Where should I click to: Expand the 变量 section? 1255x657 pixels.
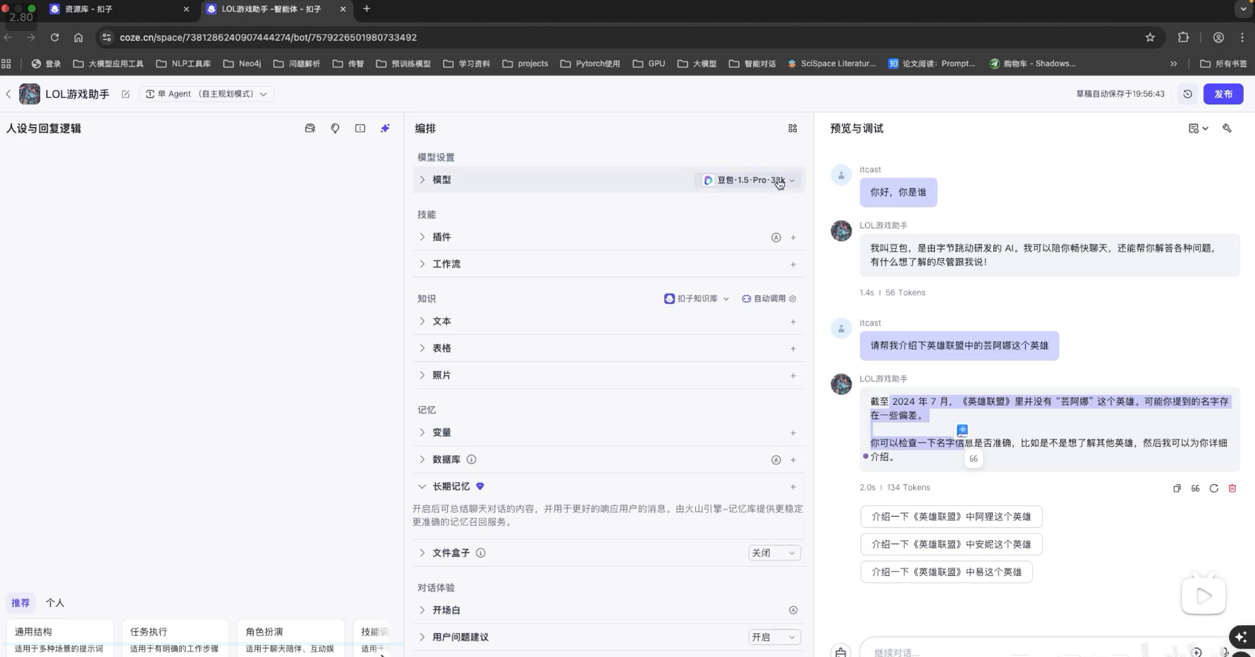coord(422,433)
